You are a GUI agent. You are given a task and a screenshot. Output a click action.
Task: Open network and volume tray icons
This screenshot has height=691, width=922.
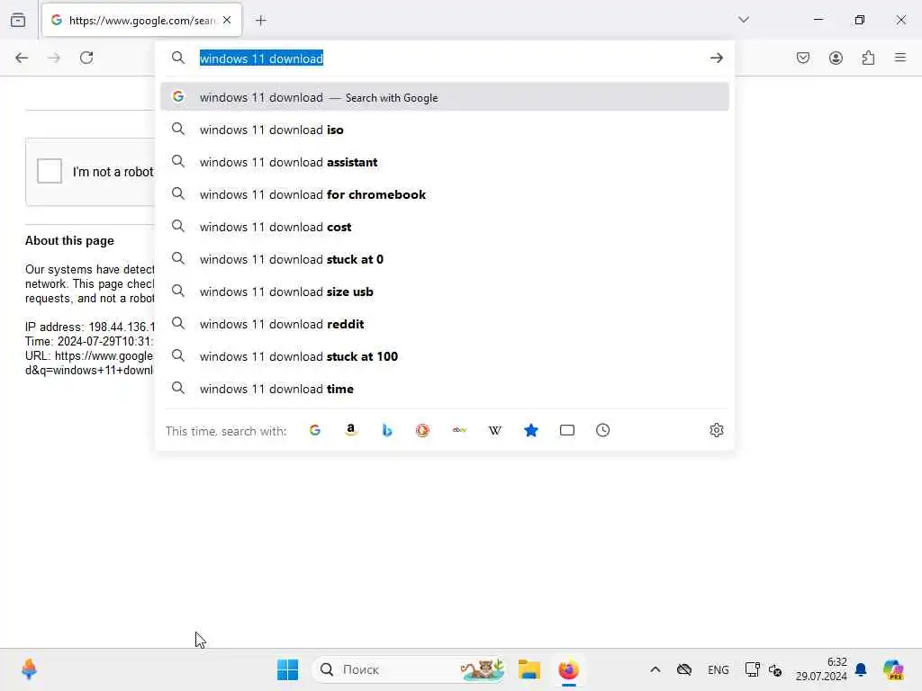pos(764,669)
